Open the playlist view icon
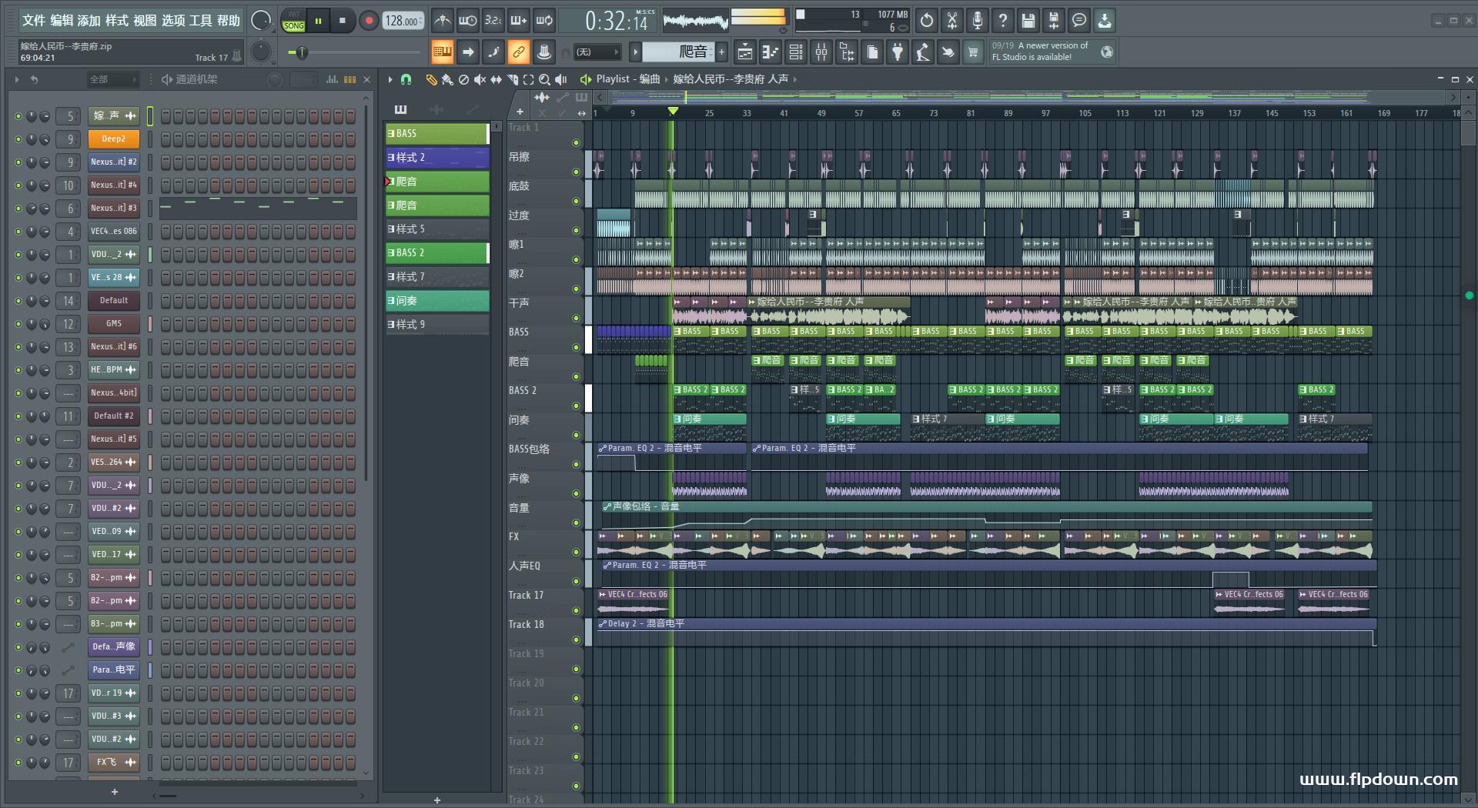This screenshot has height=808, width=1478. pos(744,52)
